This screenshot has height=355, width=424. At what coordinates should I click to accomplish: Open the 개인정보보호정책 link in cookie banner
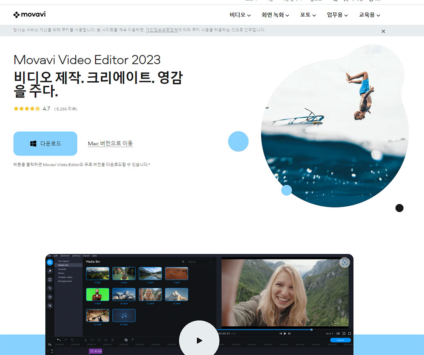coord(162,30)
